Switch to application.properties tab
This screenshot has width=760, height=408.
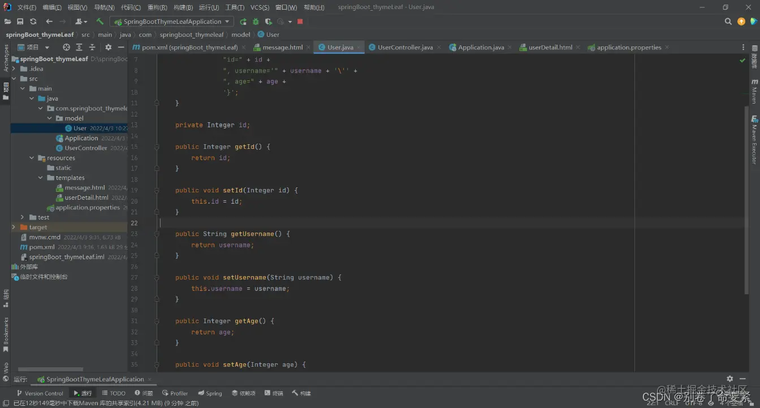[629, 48]
